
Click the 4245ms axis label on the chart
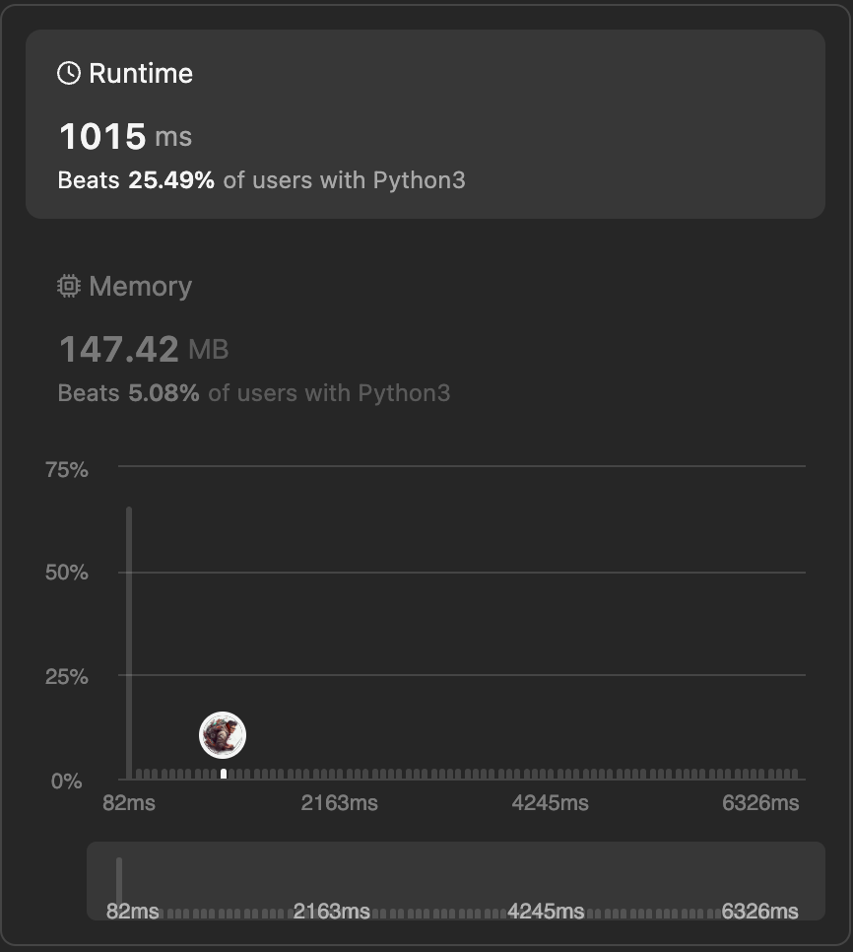550,803
